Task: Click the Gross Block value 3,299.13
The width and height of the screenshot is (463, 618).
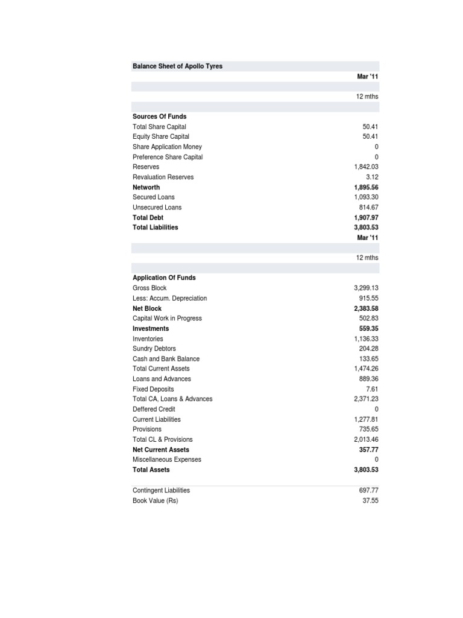Action: point(366,288)
